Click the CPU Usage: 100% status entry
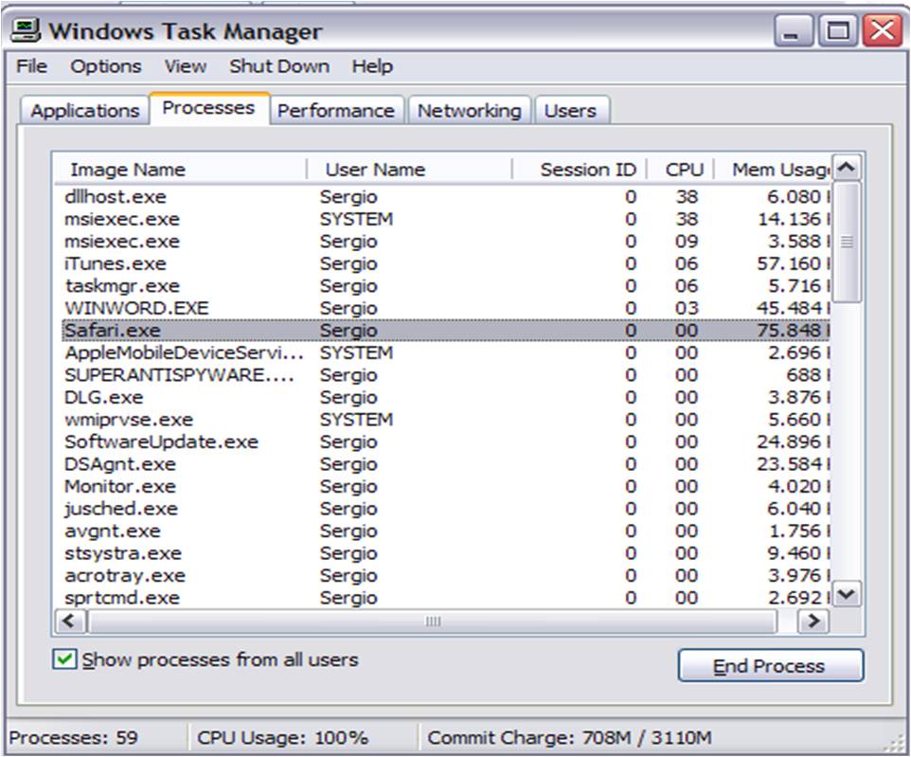Screen dimensions: 911x757 [x=282, y=738]
